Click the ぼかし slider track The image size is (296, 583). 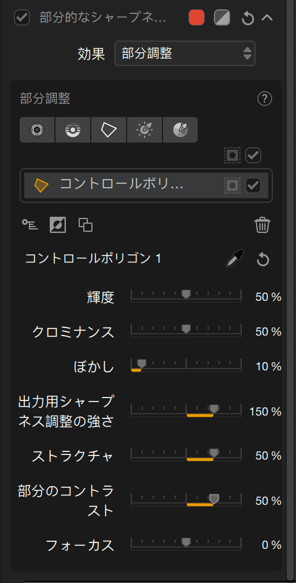click(x=186, y=366)
